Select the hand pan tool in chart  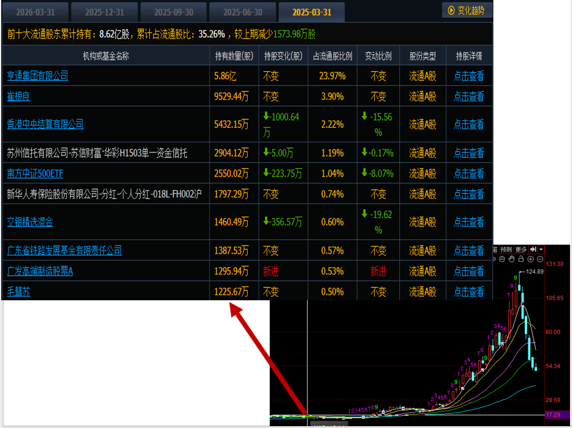click(x=511, y=259)
